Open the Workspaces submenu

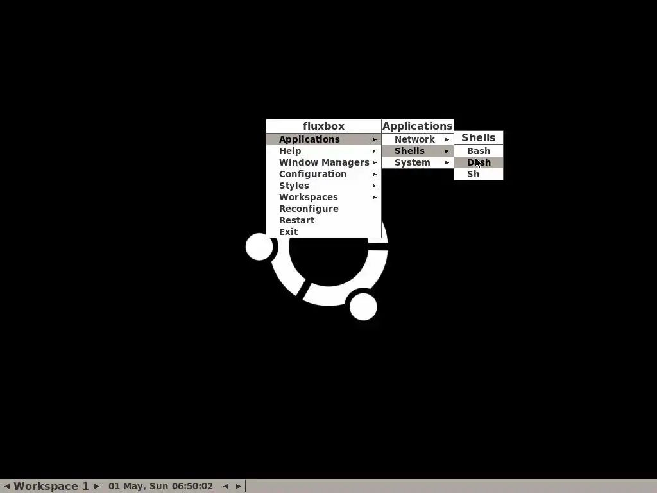[323, 197]
